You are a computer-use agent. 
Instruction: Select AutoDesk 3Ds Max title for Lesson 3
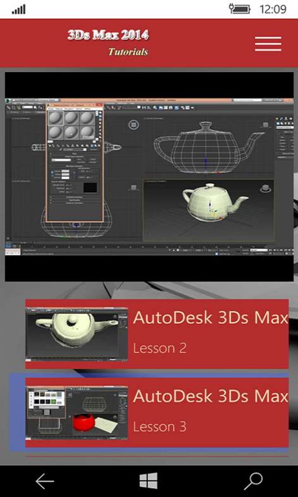pos(210,396)
